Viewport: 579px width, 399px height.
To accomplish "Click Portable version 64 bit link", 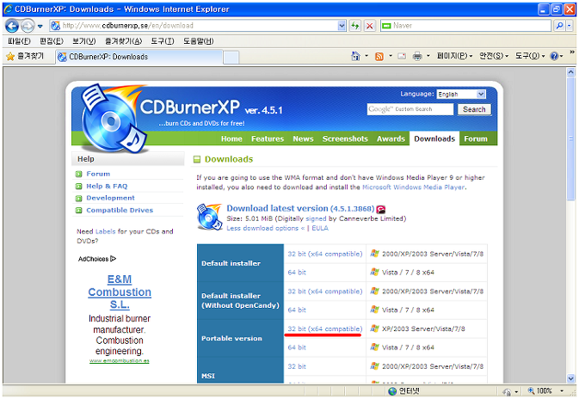I will (297, 347).
